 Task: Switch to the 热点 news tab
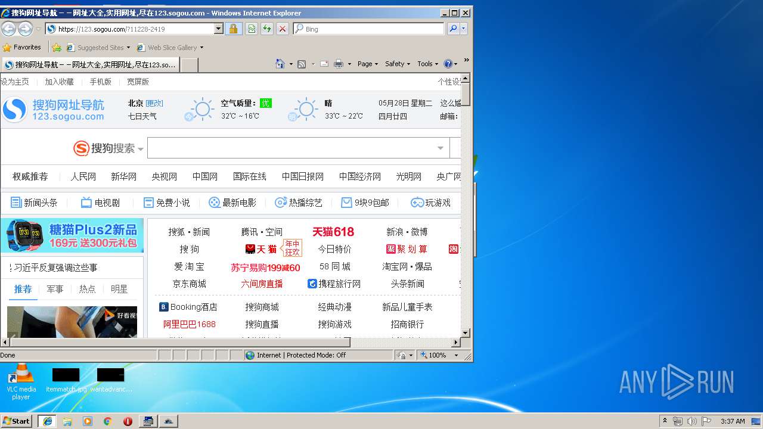[87, 289]
